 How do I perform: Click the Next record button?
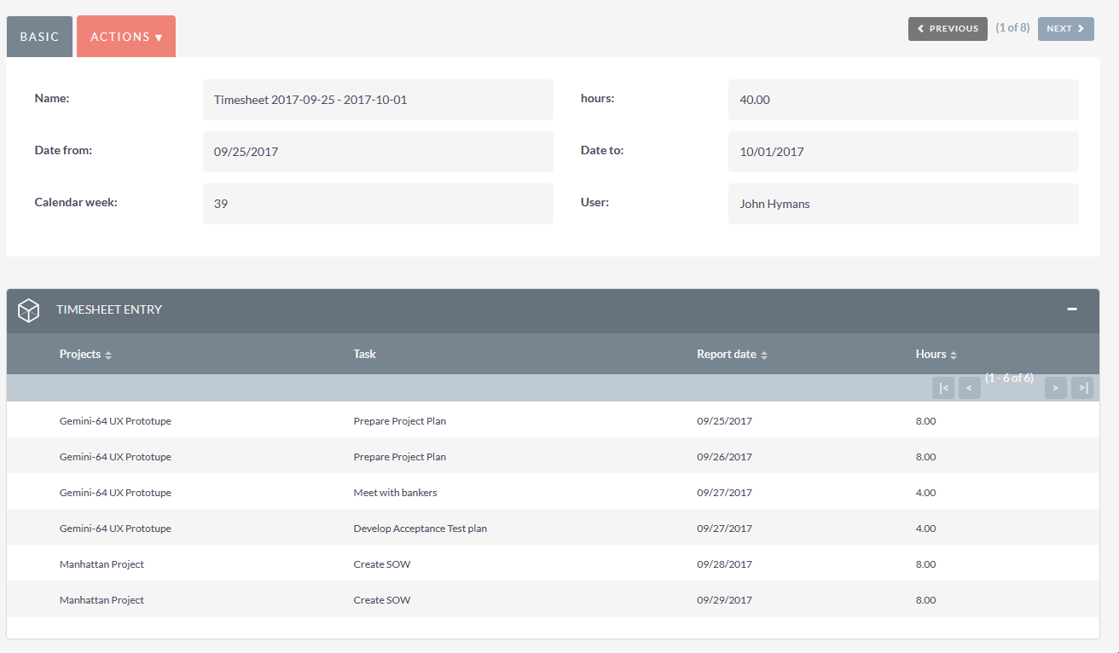pyautogui.click(x=1065, y=29)
